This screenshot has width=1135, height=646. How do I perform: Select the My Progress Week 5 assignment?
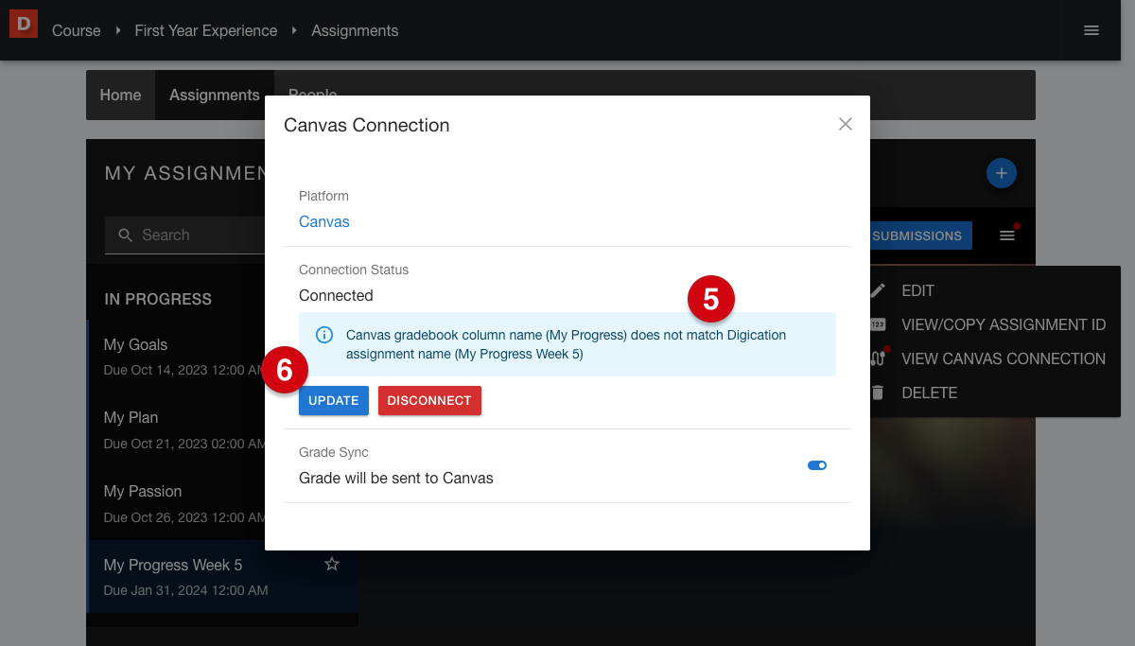click(x=222, y=576)
